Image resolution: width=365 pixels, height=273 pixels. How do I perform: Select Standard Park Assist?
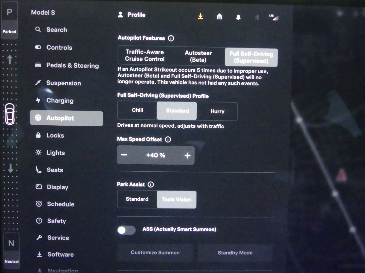pyautogui.click(x=137, y=199)
